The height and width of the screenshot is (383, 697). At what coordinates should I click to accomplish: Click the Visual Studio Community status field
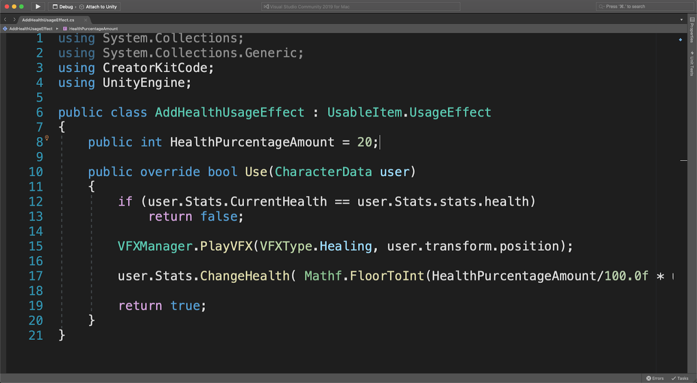click(361, 7)
